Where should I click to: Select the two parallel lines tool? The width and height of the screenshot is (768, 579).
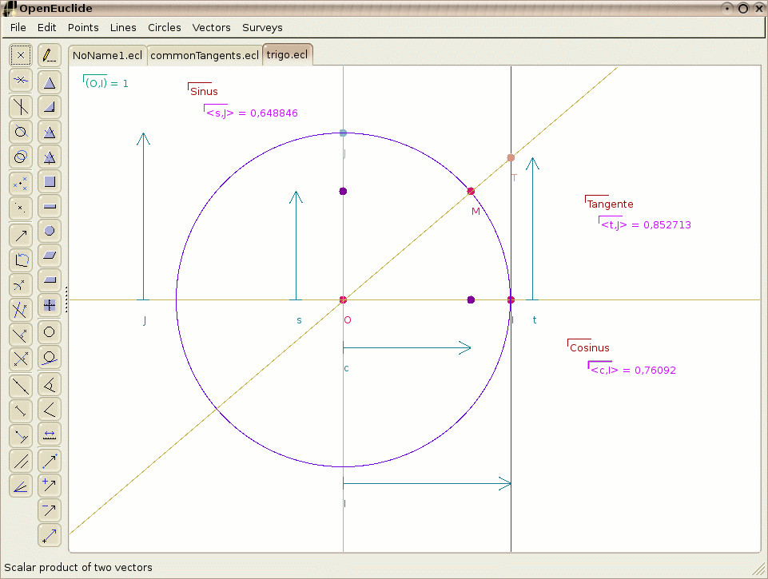click(21, 461)
